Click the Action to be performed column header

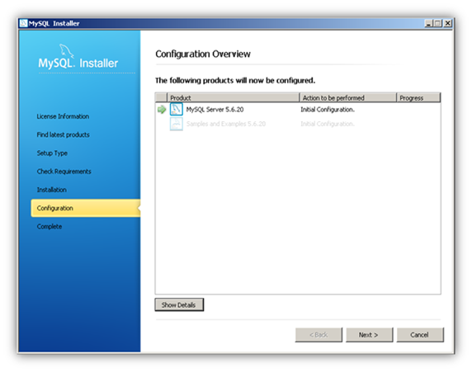click(x=348, y=98)
